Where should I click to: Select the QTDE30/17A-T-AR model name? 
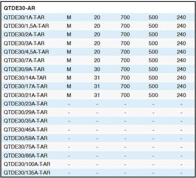tap(25, 86)
